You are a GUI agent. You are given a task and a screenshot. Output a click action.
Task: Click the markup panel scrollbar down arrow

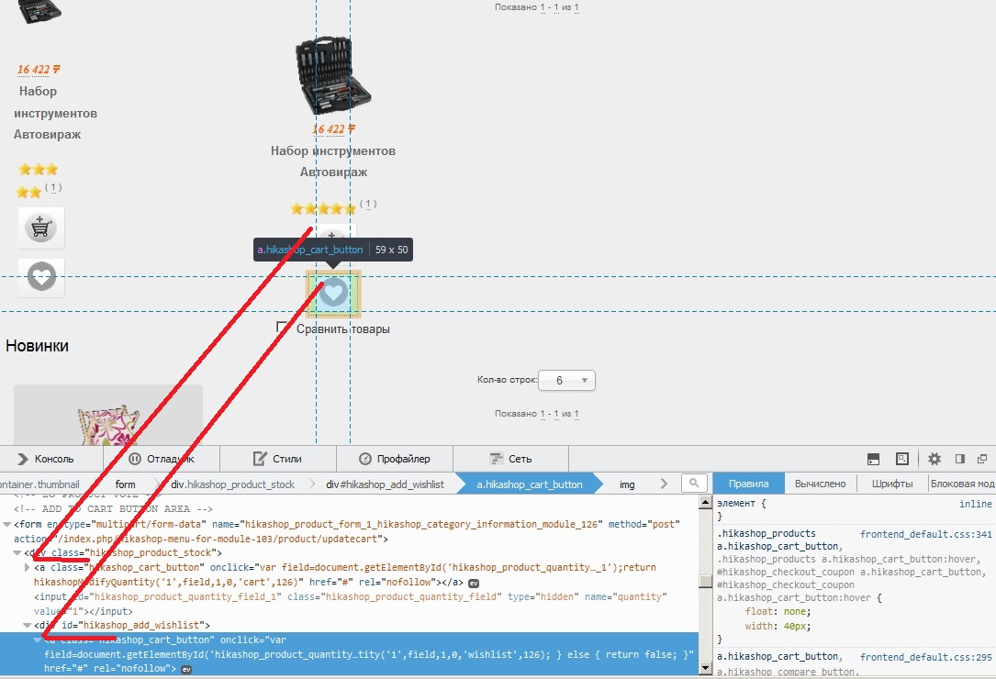coord(705,668)
